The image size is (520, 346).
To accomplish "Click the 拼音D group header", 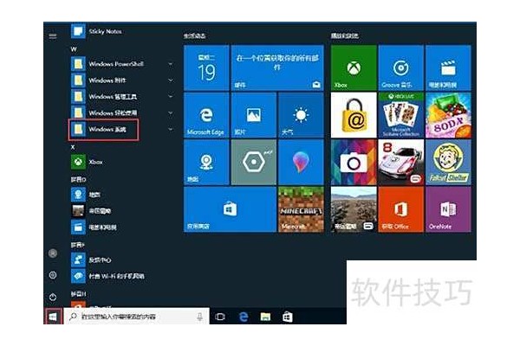I will (x=78, y=179).
